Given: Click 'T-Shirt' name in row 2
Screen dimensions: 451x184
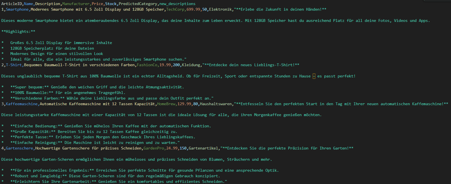Looking at the screenshot, I should 14,65.
